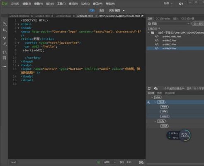
Task: Collapse the body node arrow in DOM panel
Action: 155,121
